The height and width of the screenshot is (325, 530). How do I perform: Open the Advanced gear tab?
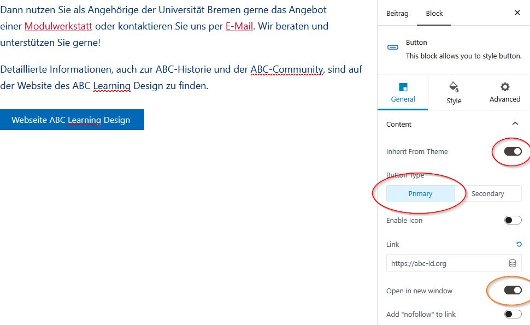[504, 92]
